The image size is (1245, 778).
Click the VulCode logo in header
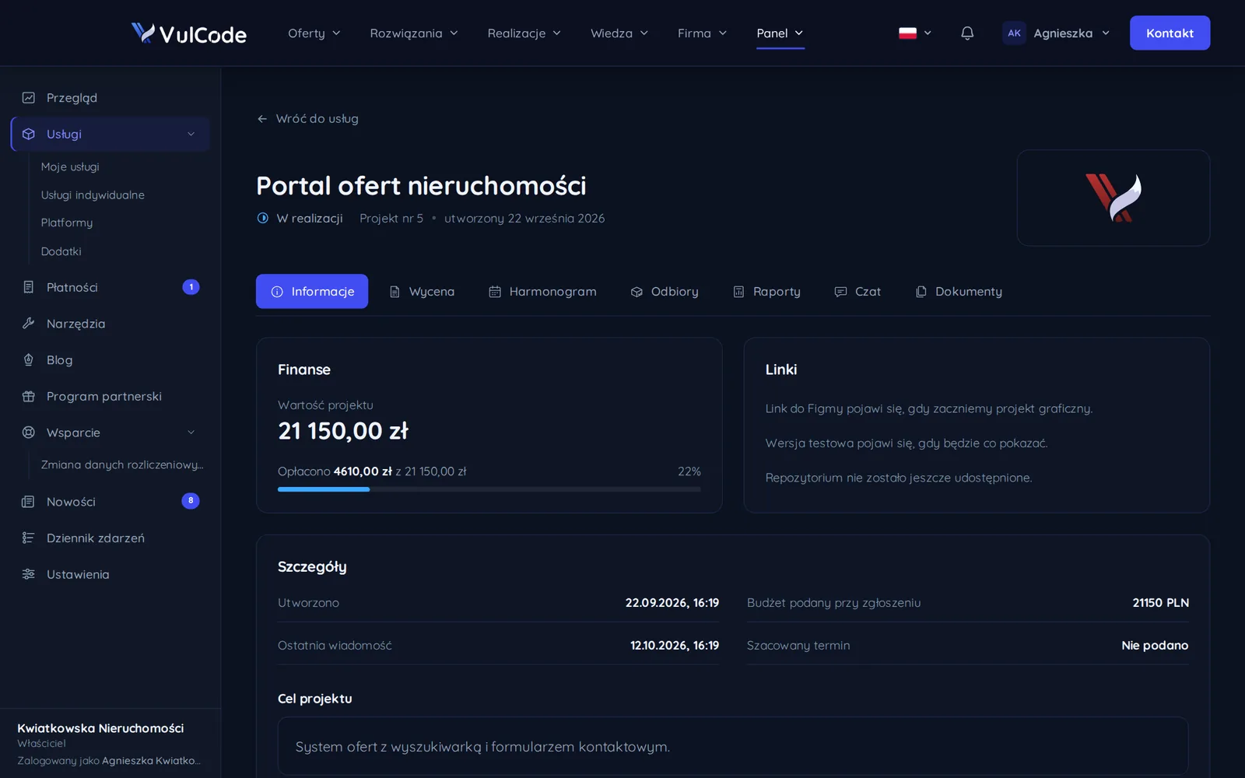(189, 33)
